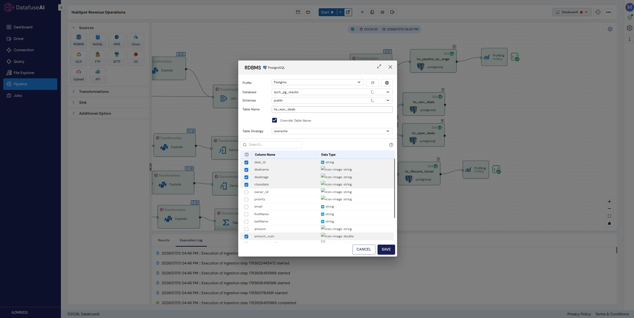The width and height of the screenshot is (634, 318).
Task: Open the Table Strategy dropdown
Action: coord(332,131)
